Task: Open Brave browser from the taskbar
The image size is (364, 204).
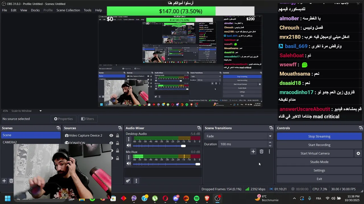Action: coord(207,198)
